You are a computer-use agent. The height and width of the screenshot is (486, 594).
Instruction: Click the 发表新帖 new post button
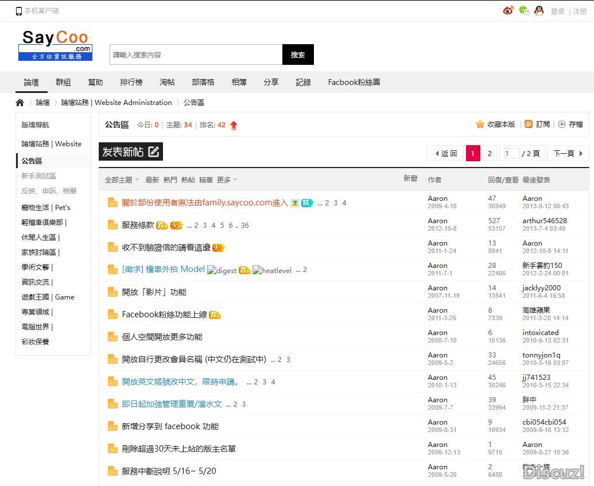[131, 151]
